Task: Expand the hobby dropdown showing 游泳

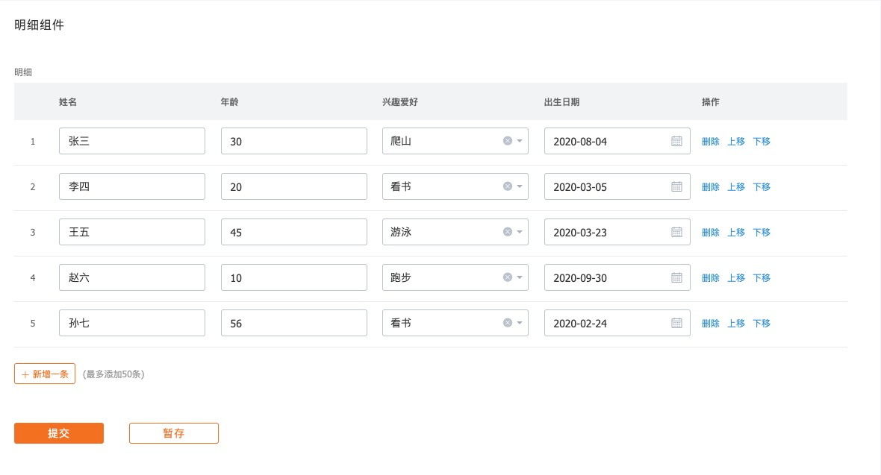Action: [x=520, y=232]
